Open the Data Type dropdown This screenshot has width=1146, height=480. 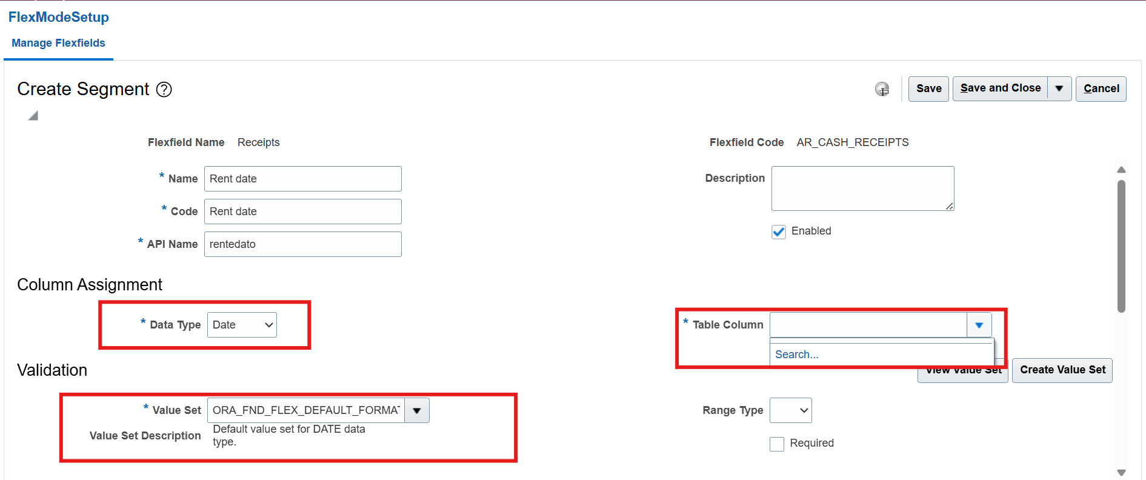point(242,325)
